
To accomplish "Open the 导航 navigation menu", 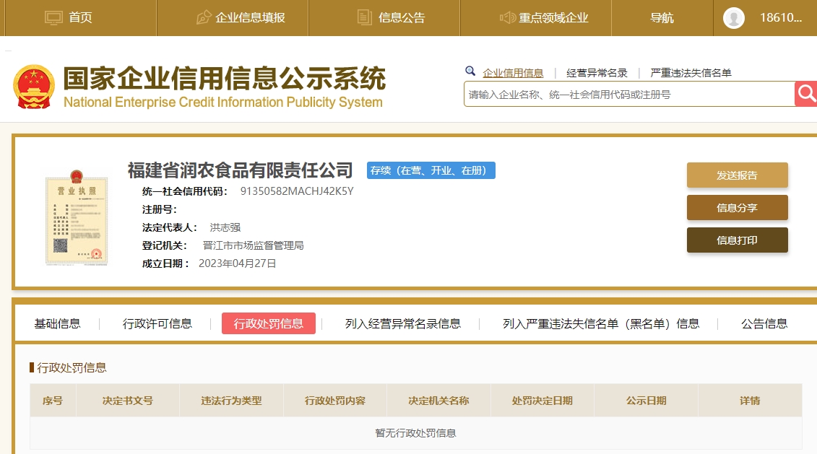I will pyautogui.click(x=662, y=18).
